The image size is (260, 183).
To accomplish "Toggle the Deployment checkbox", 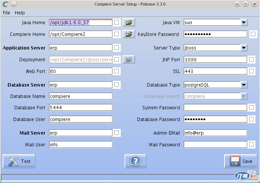I will [x=117, y=59].
